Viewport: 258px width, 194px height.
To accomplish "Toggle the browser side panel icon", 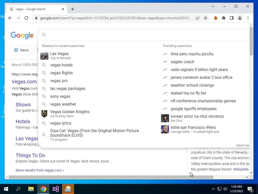I will point(232,18).
